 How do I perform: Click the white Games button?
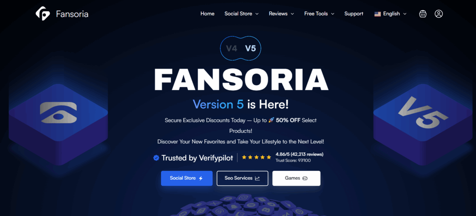[296, 178]
